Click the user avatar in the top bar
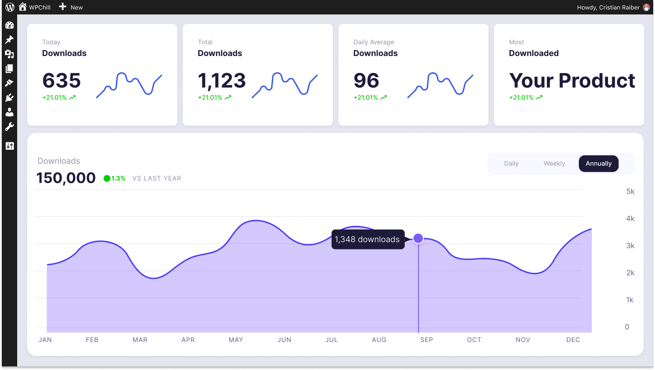The image size is (655, 370). (646, 7)
